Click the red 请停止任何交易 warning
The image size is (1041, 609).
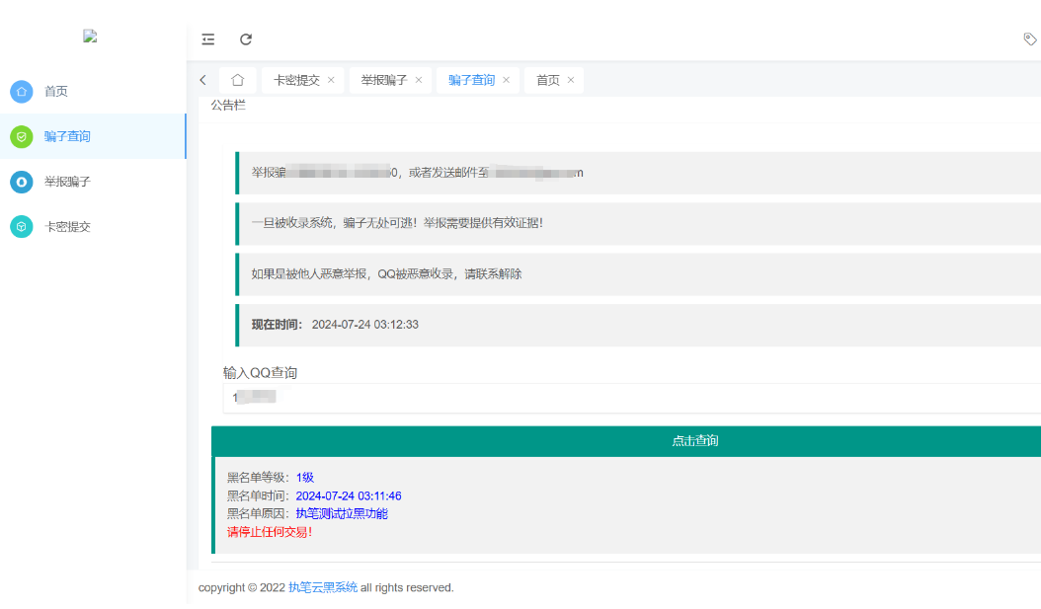click(270, 532)
